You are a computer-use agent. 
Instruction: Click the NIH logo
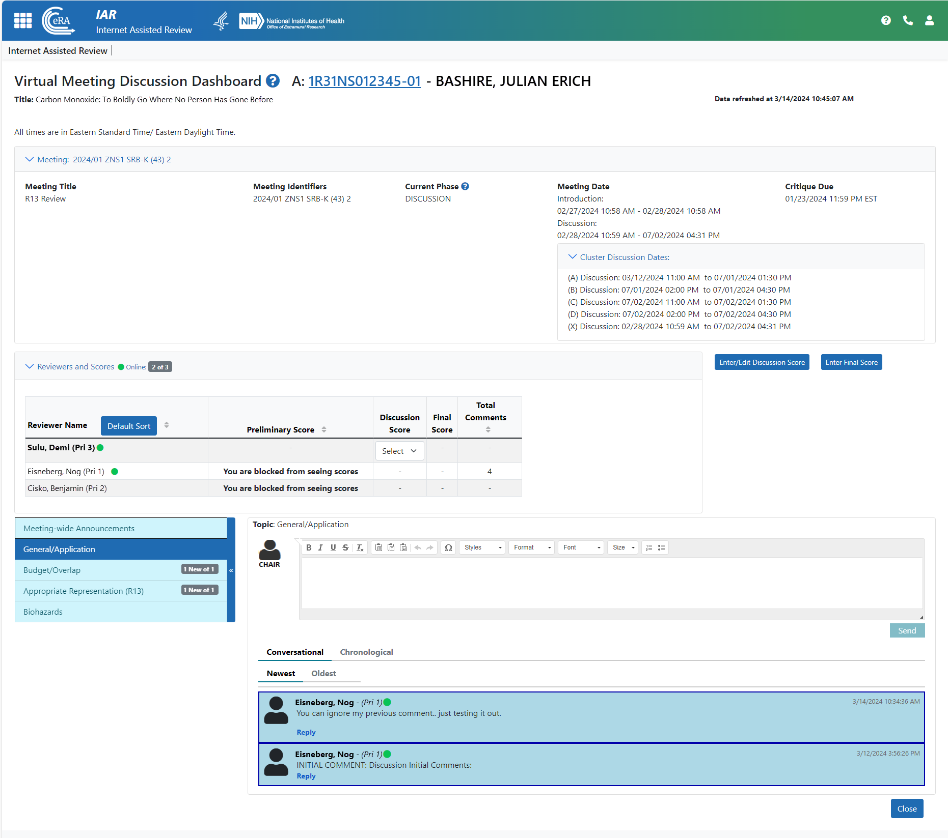(292, 21)
